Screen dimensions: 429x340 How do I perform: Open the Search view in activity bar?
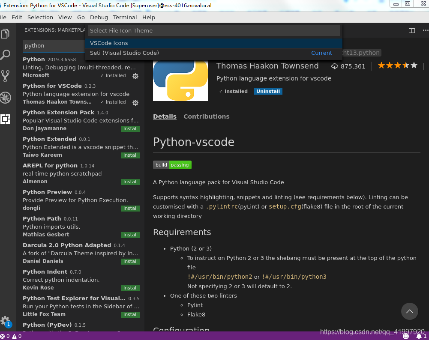tap(5, 55)
